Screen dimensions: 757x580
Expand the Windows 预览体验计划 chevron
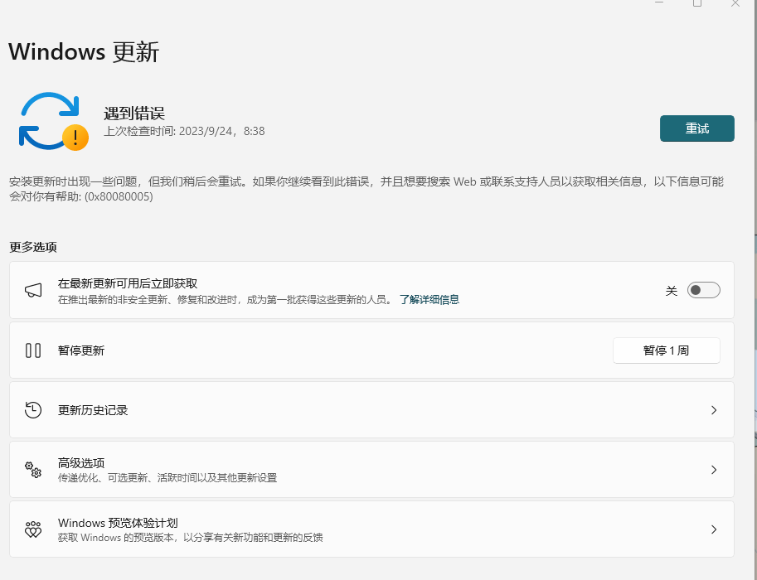714,529
